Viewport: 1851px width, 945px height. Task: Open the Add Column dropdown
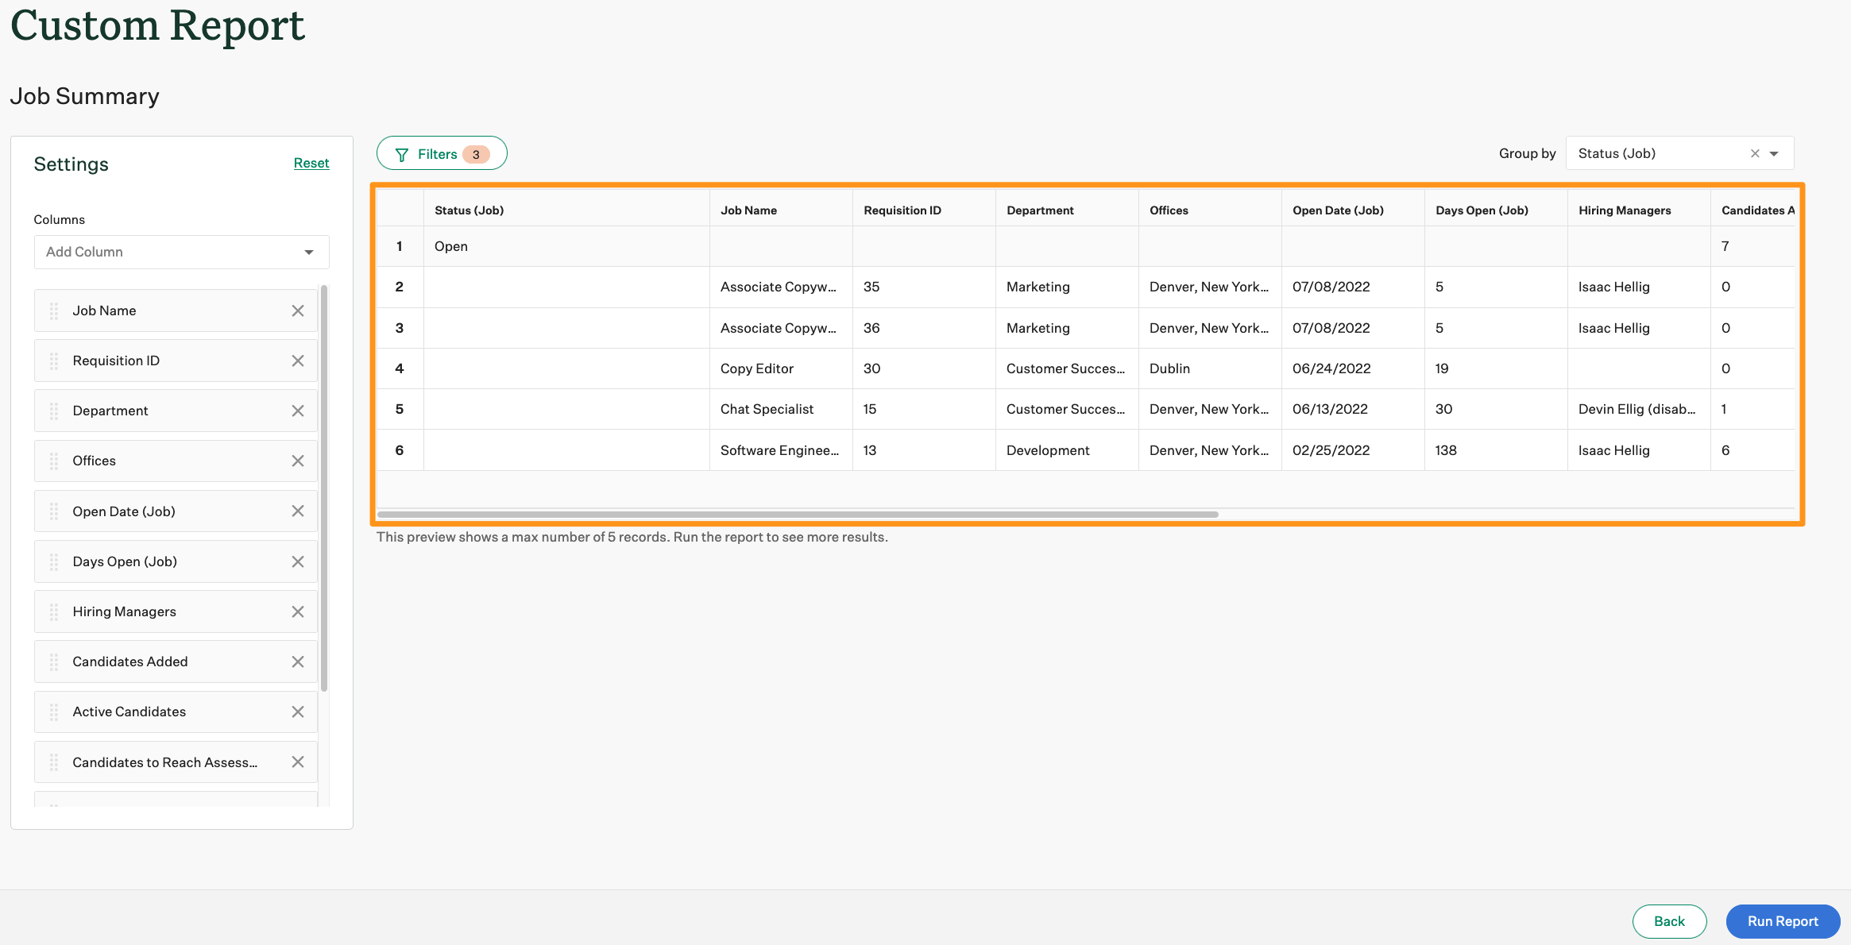coord(181,252)
